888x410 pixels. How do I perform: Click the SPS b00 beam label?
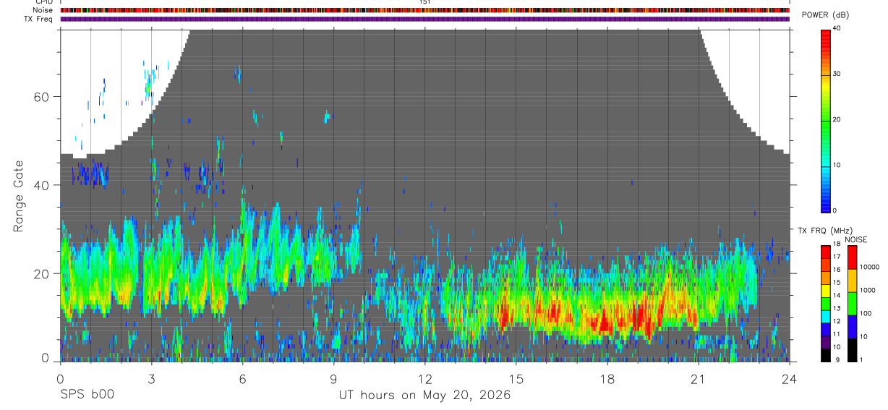[85, 396]
